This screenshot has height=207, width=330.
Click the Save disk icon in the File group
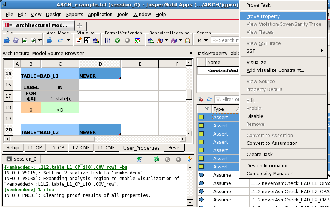tap(16, 40)
